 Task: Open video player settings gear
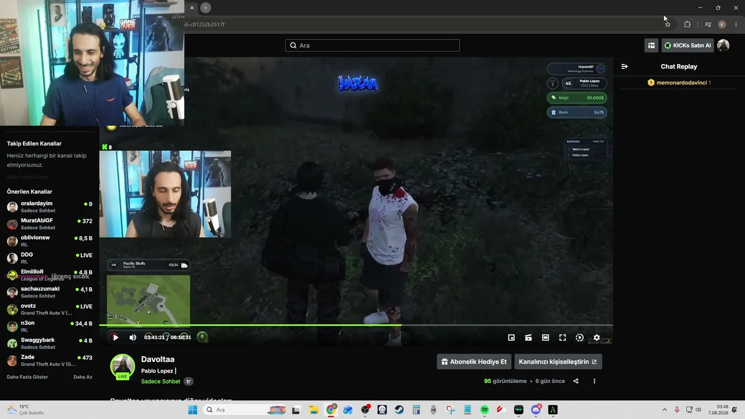tap(597, 338)
